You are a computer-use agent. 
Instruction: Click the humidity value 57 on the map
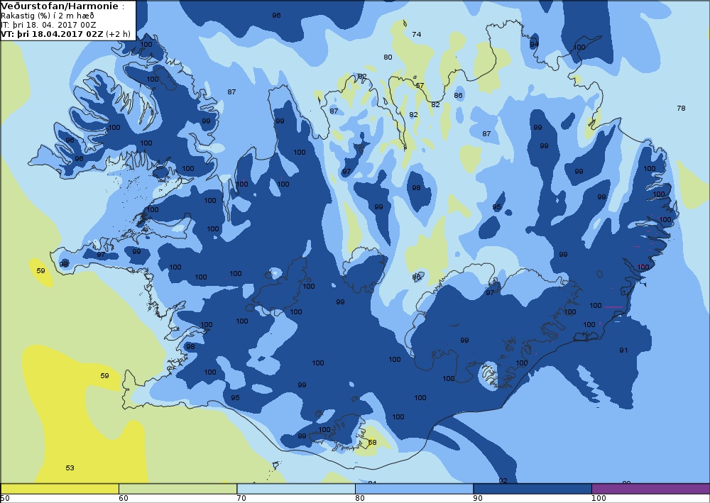(x=420, y=86)
